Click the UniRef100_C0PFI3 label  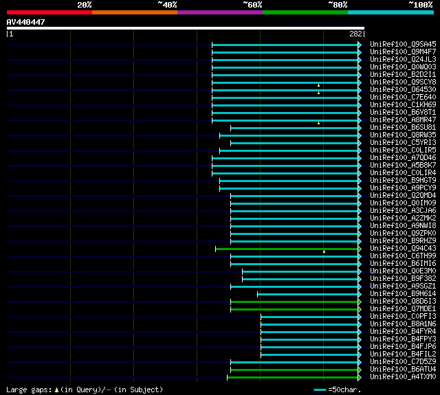click(403, 317)
